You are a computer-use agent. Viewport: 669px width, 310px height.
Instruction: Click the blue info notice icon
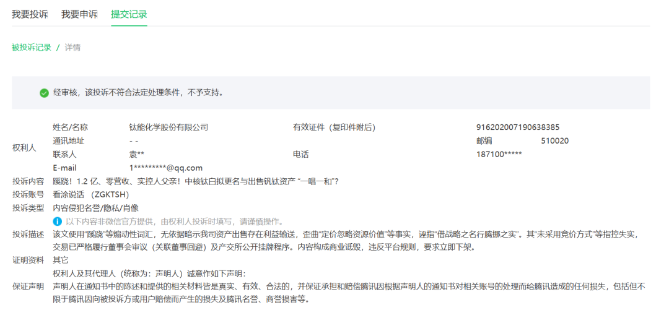[57, 222]
